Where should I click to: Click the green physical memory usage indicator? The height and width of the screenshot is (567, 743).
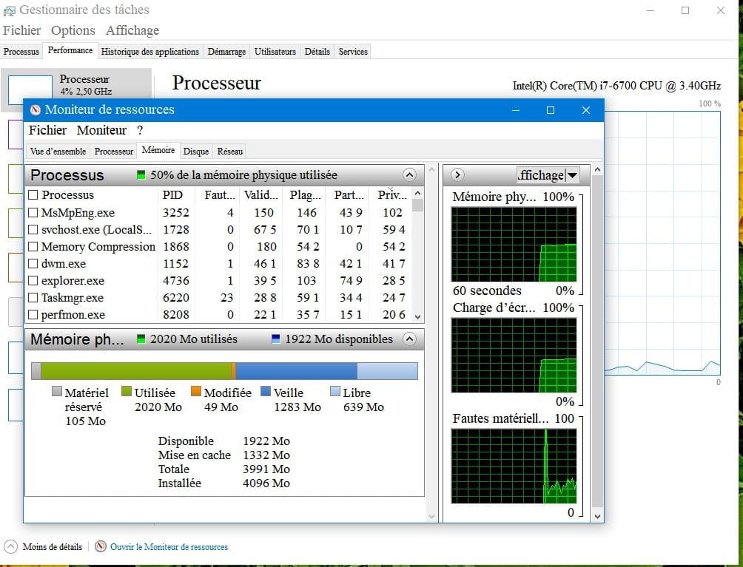(141, 175)
